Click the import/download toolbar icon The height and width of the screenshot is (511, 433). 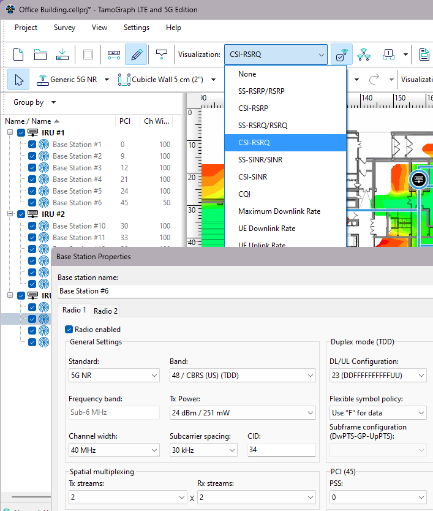point(62,55)
